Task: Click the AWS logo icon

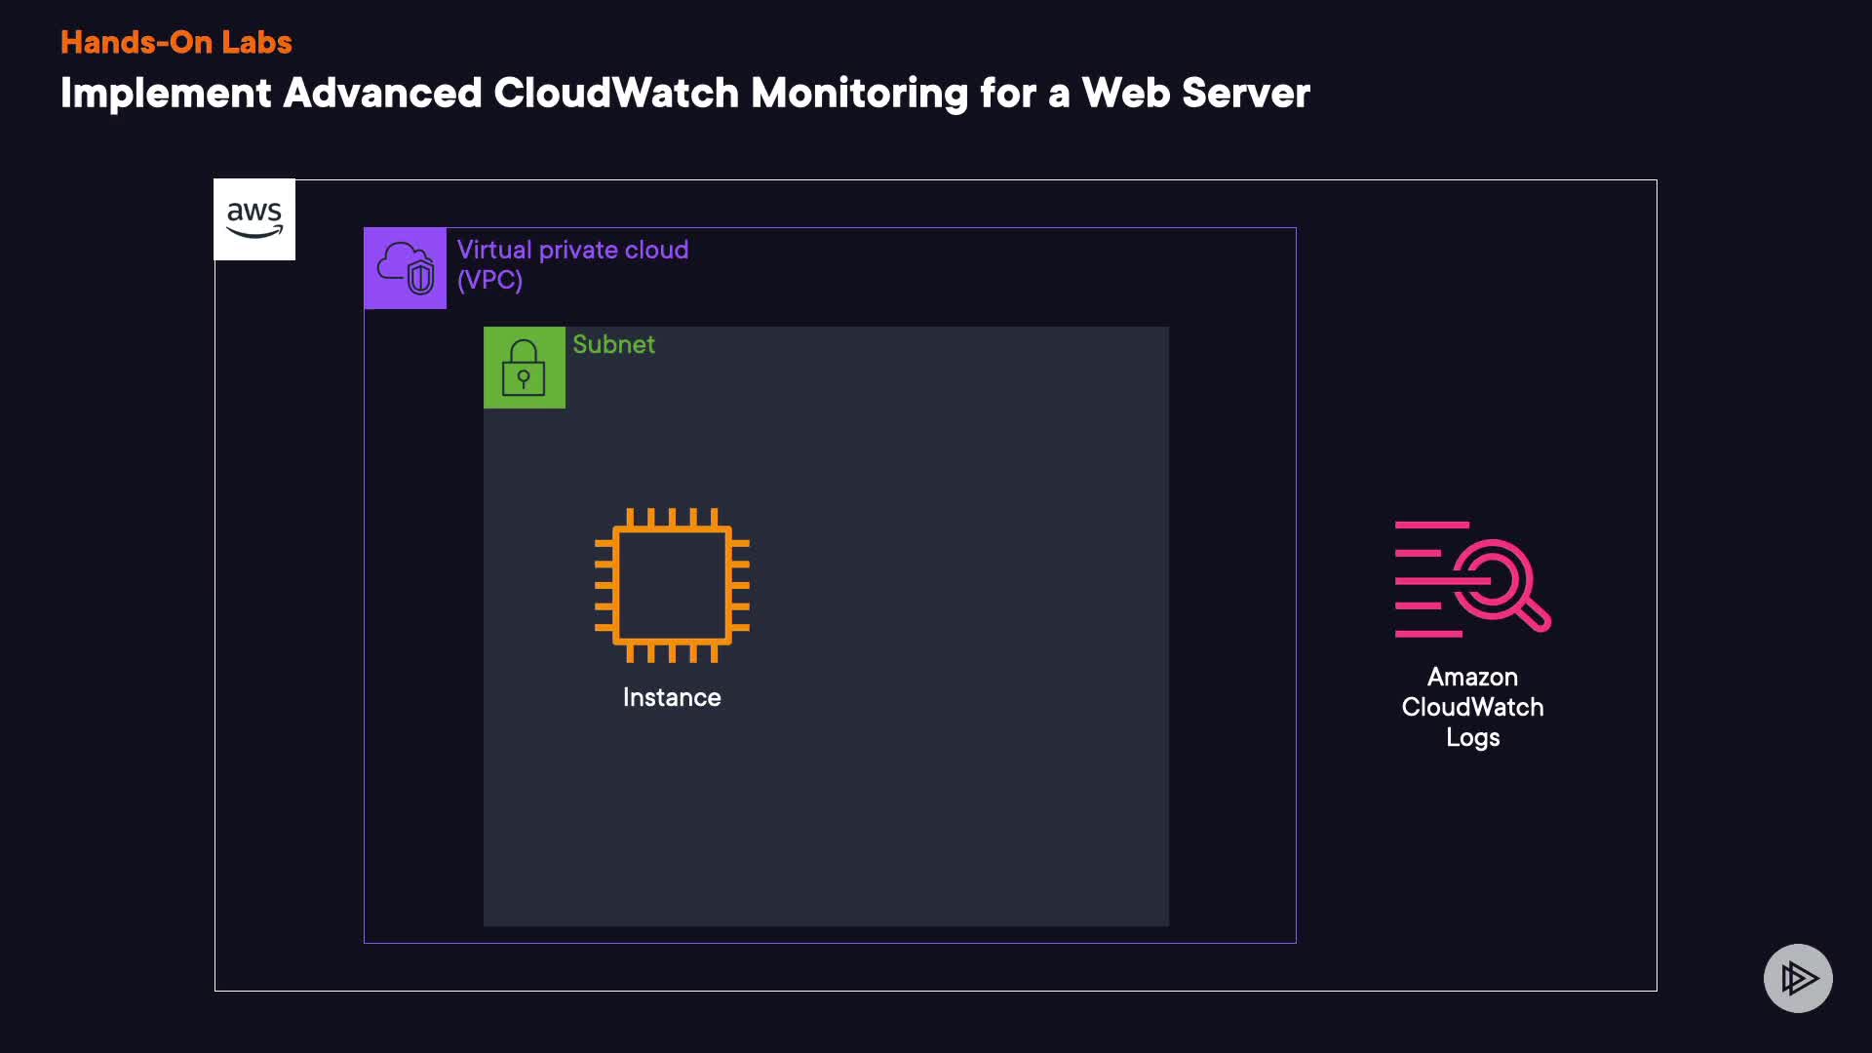Action: pyautogui.click(x=254, y=219)
